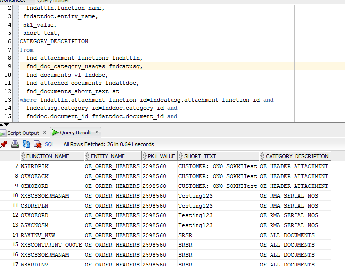Click row number 10 header
Viewport: 345px width, 266px height.
click(15, 196)
